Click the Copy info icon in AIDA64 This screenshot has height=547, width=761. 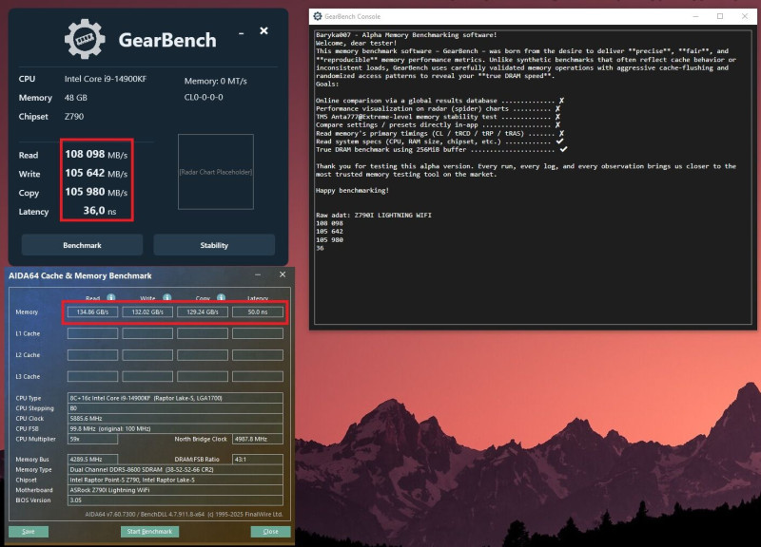point(221,297)
